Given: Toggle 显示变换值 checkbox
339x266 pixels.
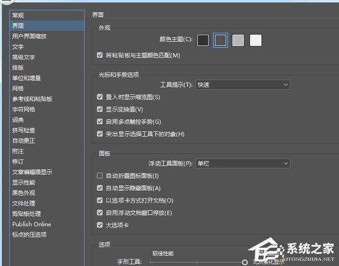Looking at the screenshot, I should coord(99,109).
